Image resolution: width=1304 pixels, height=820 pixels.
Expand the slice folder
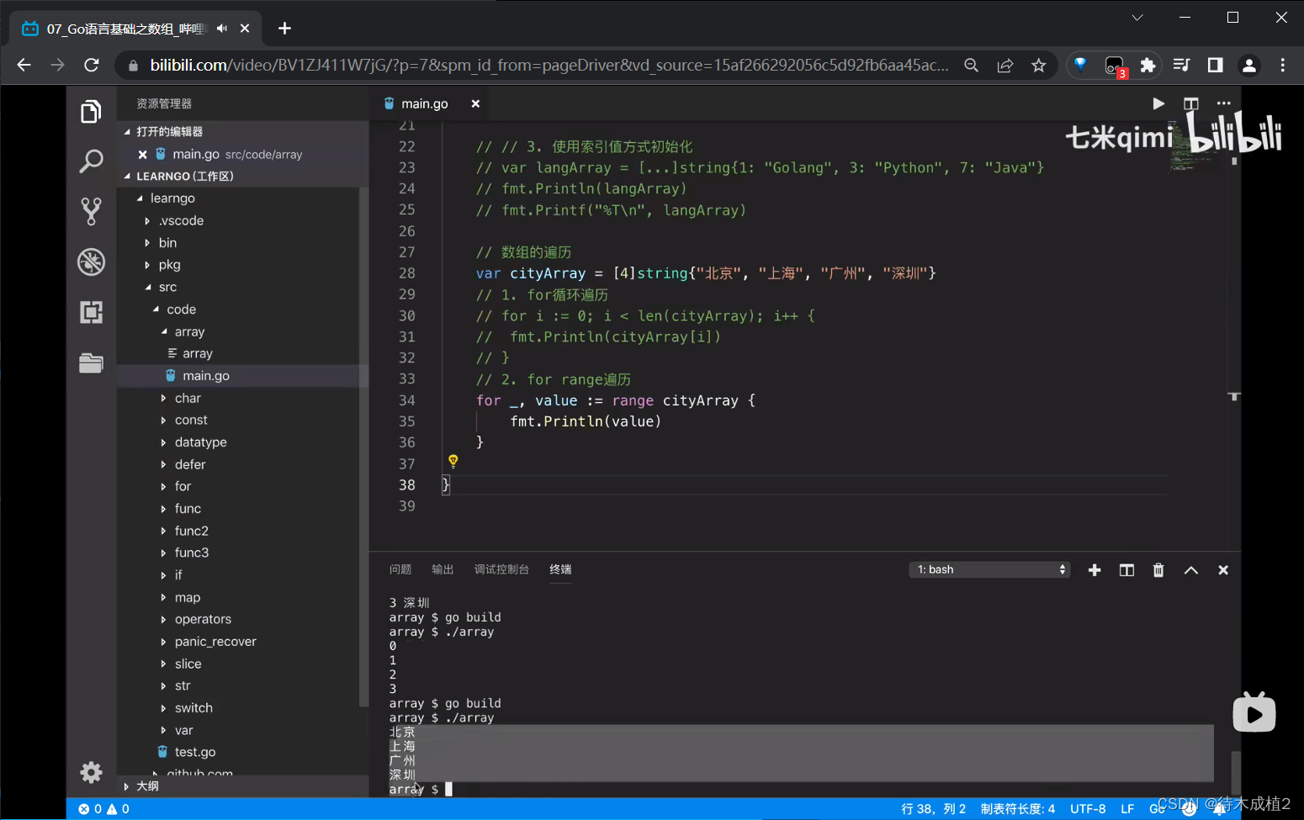coord(163,664)
